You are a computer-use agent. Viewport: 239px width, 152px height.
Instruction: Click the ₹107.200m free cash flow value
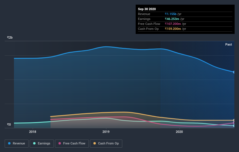[x=173, y=24]
